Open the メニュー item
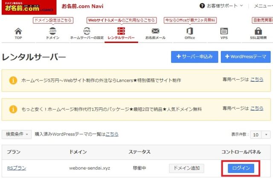273x179 pixels. pos(263,6)
